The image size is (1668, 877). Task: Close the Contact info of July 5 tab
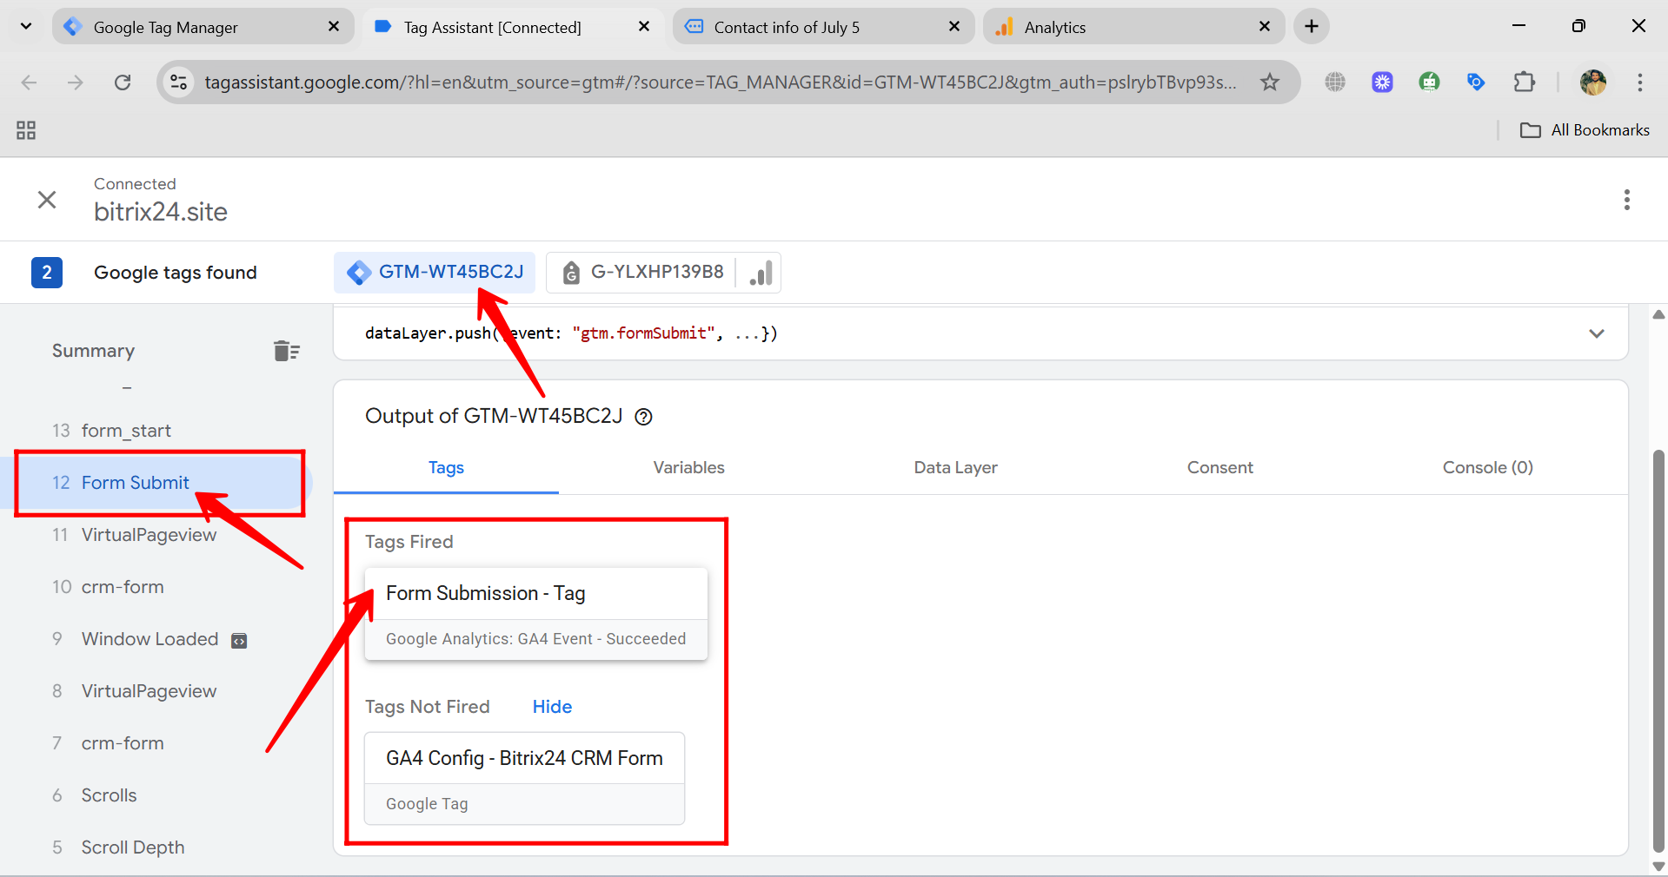click(x=954, y=27)
